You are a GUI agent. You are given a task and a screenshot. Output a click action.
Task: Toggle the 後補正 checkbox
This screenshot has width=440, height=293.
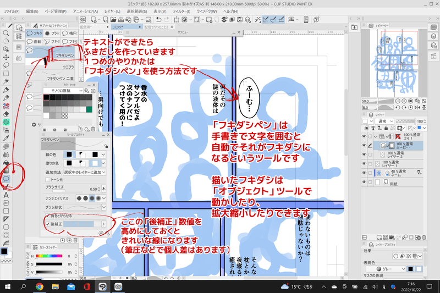(48, 224)
